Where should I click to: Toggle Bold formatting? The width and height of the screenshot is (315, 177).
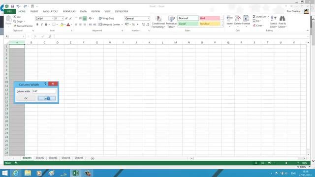point(37,25)
